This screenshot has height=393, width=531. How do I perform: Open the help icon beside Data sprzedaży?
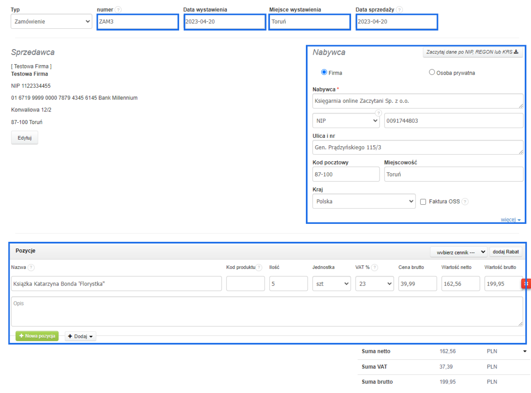(400, 10)
